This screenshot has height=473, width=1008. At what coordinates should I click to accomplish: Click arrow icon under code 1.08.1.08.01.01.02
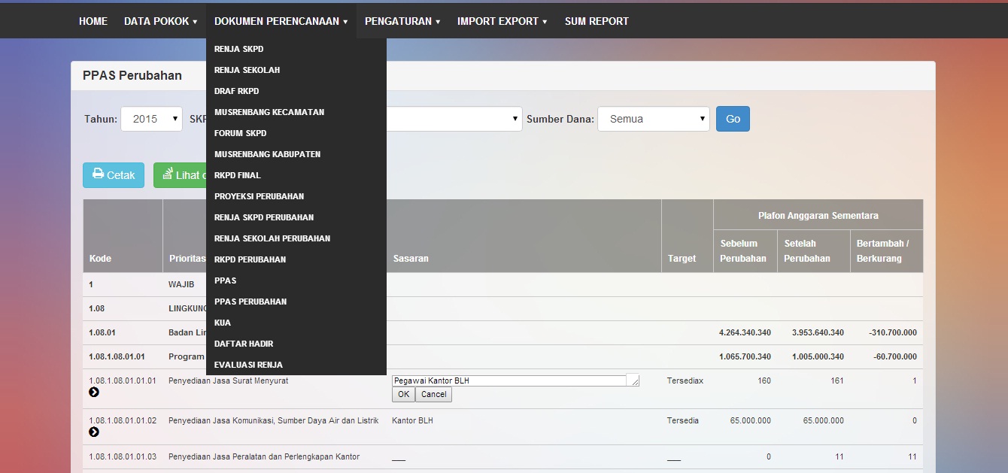pos(94,432)
